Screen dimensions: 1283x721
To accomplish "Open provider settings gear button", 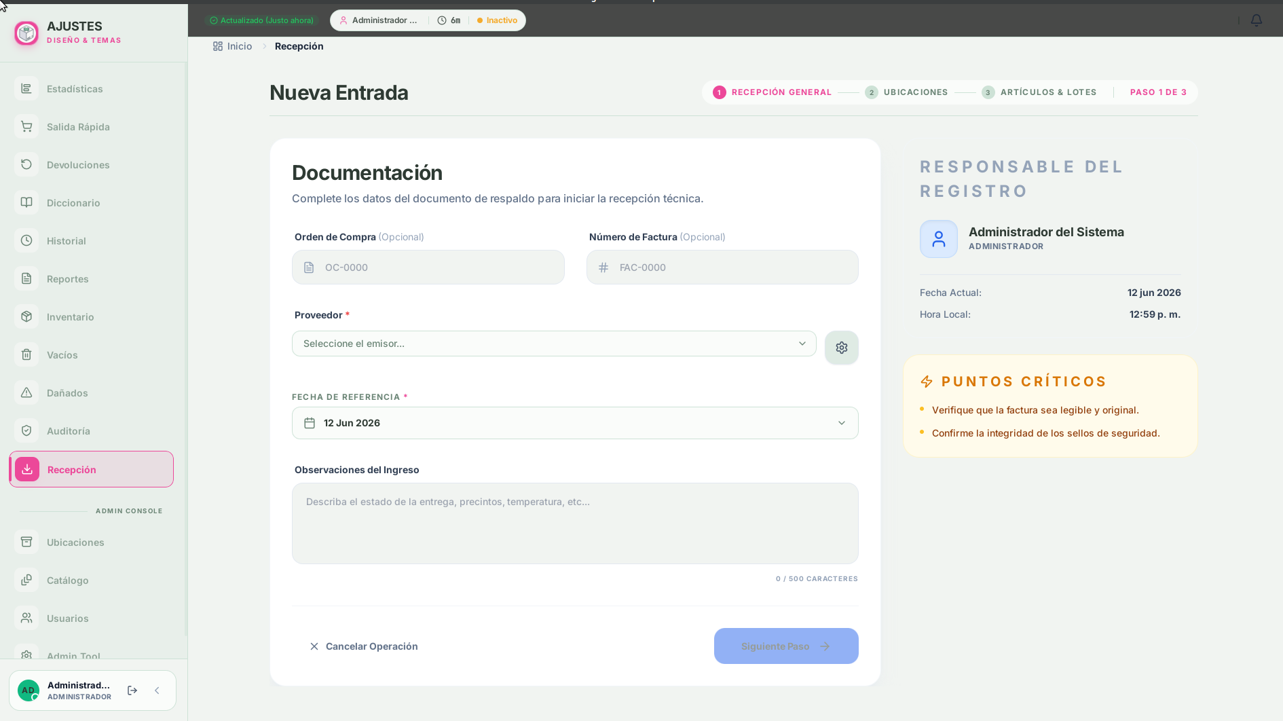I will coord(842,348).
